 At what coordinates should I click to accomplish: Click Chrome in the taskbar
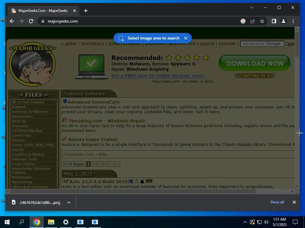click(x=36, y=222)
